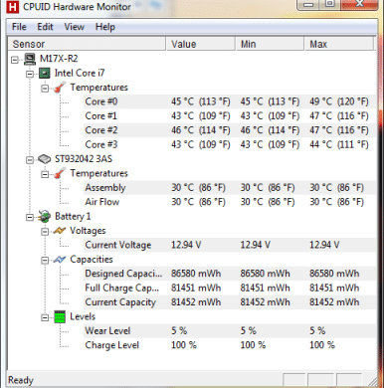Open the Edit menu

[45, 27]
